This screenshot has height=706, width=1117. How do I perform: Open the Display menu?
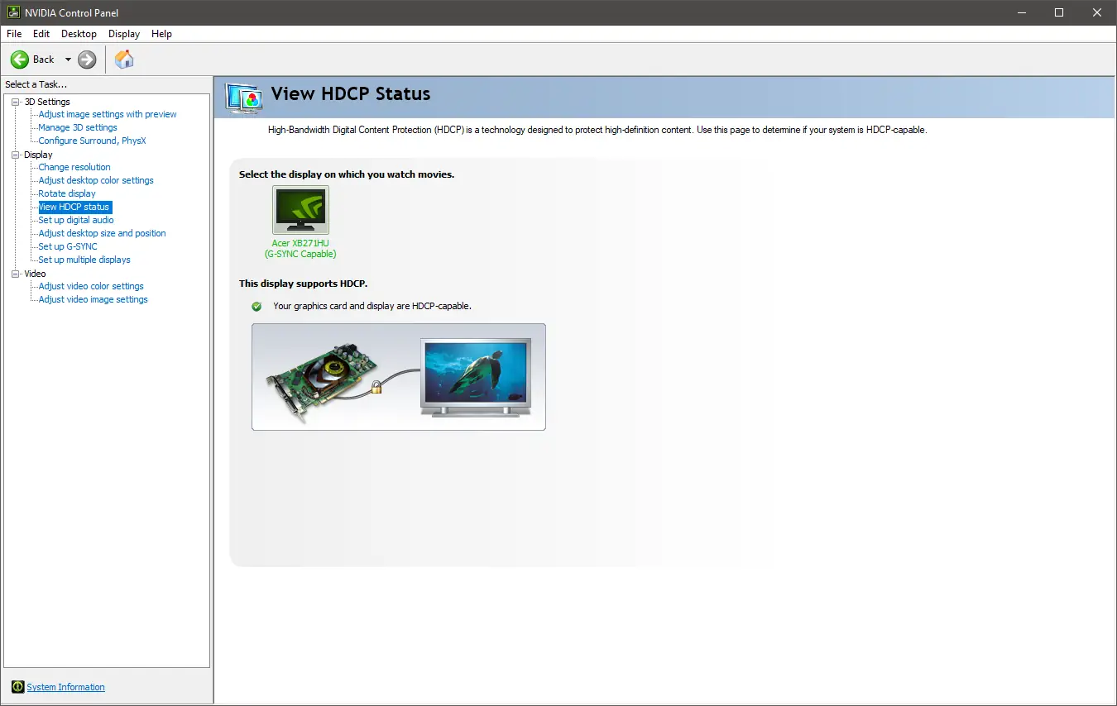click(x=123, y=34)
